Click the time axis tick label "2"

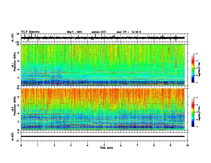[x=54, y=145]
